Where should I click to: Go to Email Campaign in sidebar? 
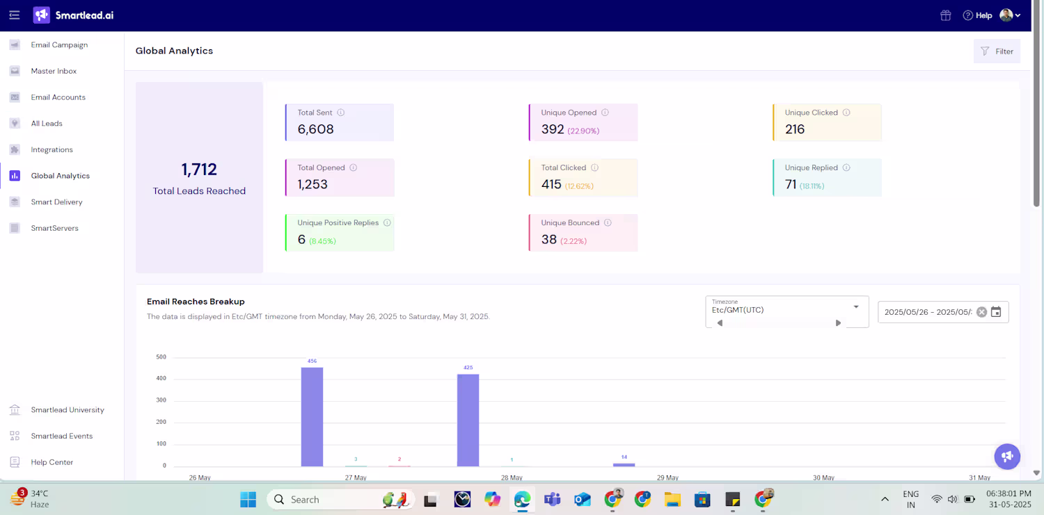click(x=59, y=45)
